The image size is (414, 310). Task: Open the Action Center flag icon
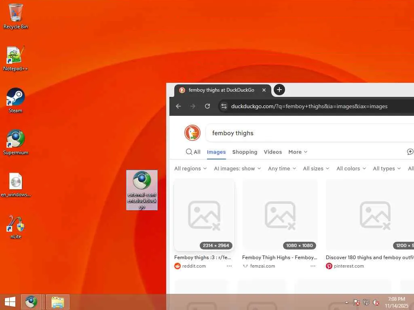357,302
